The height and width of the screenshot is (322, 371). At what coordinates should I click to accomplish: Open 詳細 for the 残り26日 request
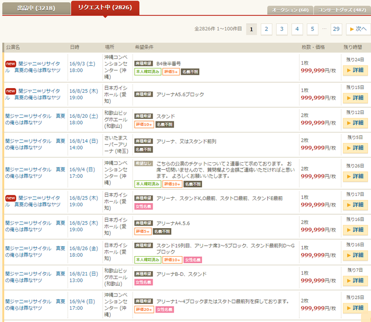tap(355, 177)
